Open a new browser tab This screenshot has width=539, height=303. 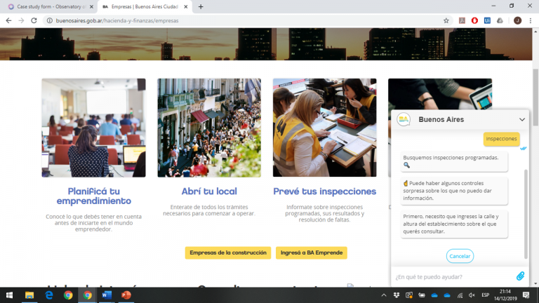click(x=201, y=6)
